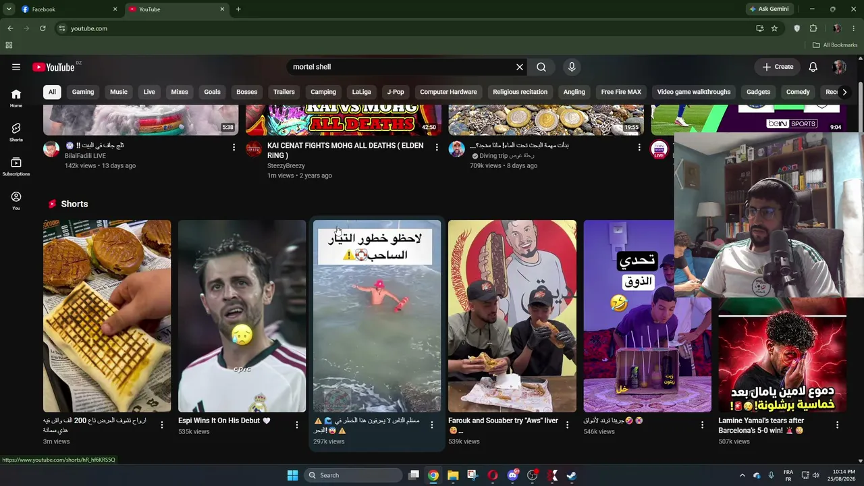Bookmark this page with the star

click(774, 28)
